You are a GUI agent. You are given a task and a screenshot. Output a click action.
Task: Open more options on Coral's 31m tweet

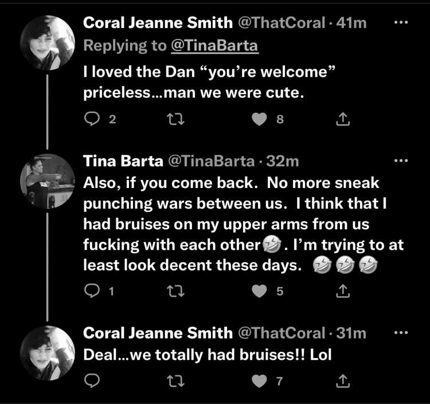401,333
